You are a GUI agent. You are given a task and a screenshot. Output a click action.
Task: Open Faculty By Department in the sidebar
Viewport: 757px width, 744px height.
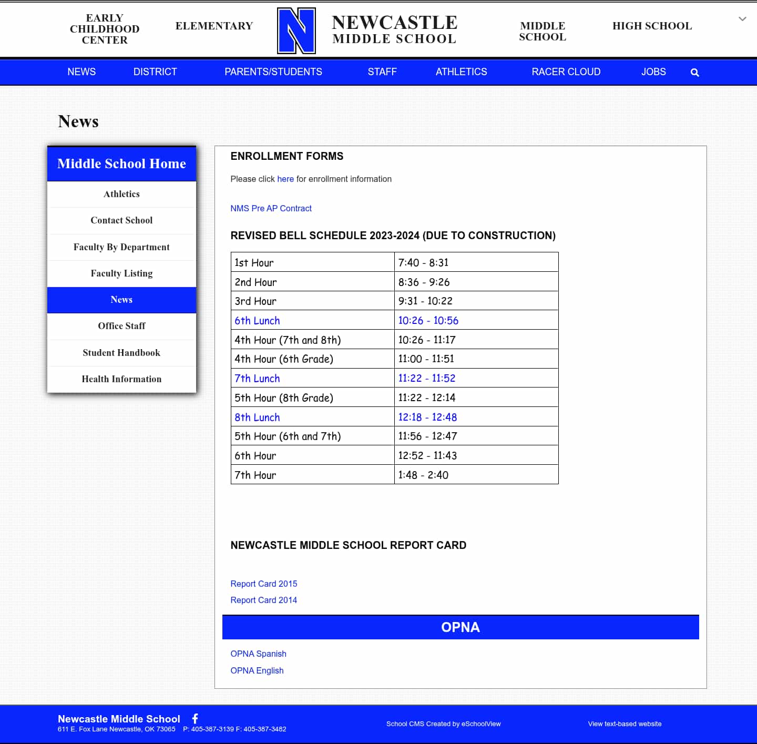(121, 247)
